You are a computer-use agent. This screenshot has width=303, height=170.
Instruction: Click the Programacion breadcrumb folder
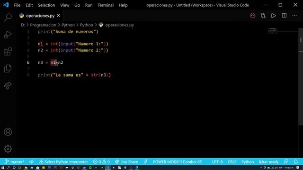(x=43, y=25)
